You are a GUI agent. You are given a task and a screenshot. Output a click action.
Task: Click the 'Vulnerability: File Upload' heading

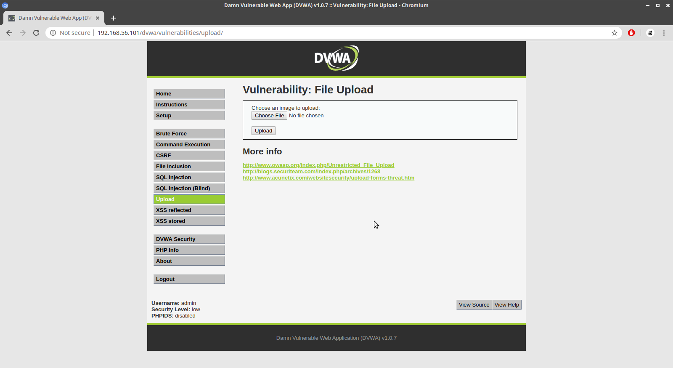[x=308, y=90]
